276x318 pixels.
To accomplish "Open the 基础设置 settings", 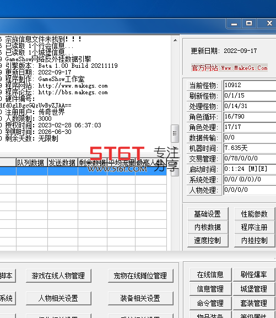I will click(208, 214).
